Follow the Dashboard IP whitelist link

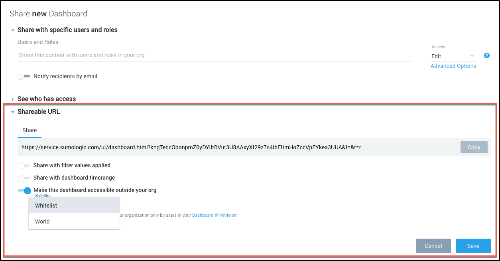click(x=214, y=215)
